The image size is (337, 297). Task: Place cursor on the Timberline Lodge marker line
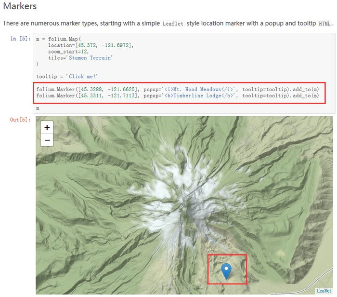(x=178, y=95)
